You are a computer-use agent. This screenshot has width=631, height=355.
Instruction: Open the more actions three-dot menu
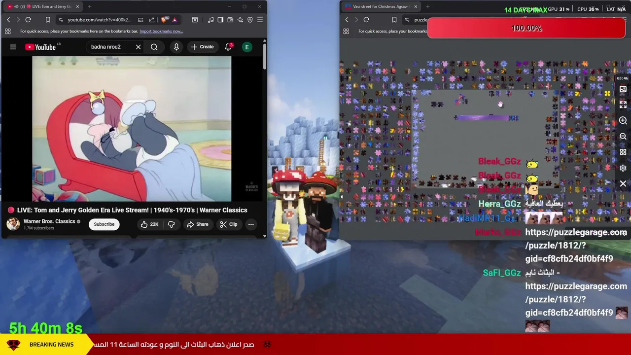(251, 224)
